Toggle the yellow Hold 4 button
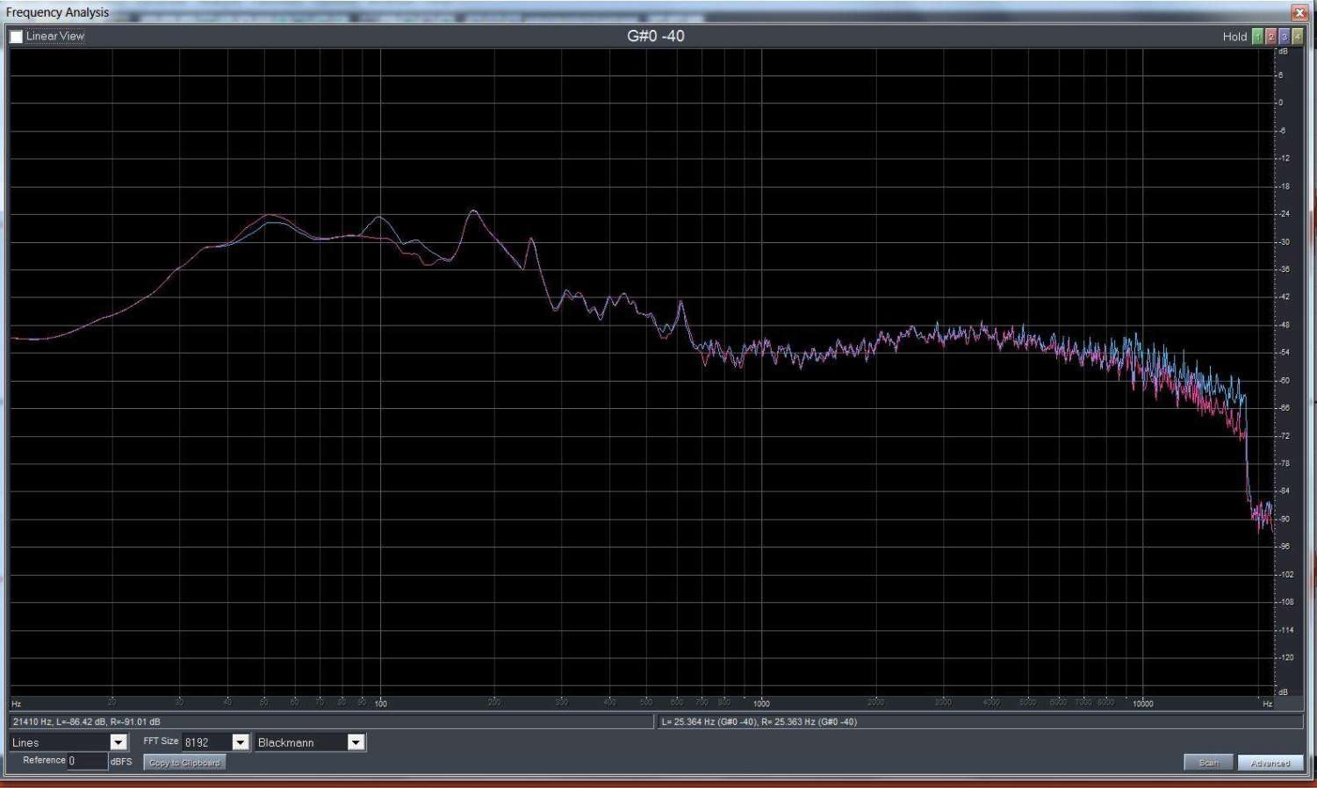This screenshot has height=788, width=1317. coord(1297,37)
